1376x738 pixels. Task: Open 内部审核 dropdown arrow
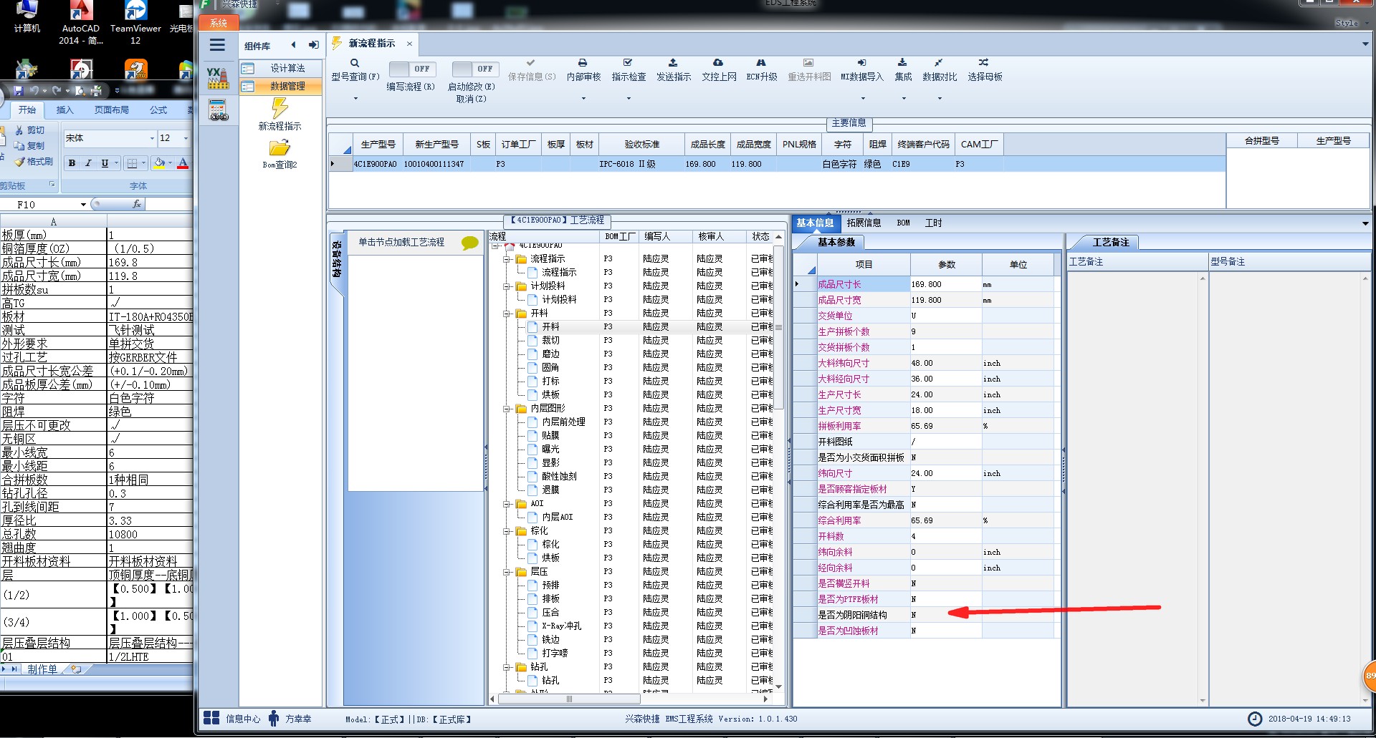click(583, 99)
